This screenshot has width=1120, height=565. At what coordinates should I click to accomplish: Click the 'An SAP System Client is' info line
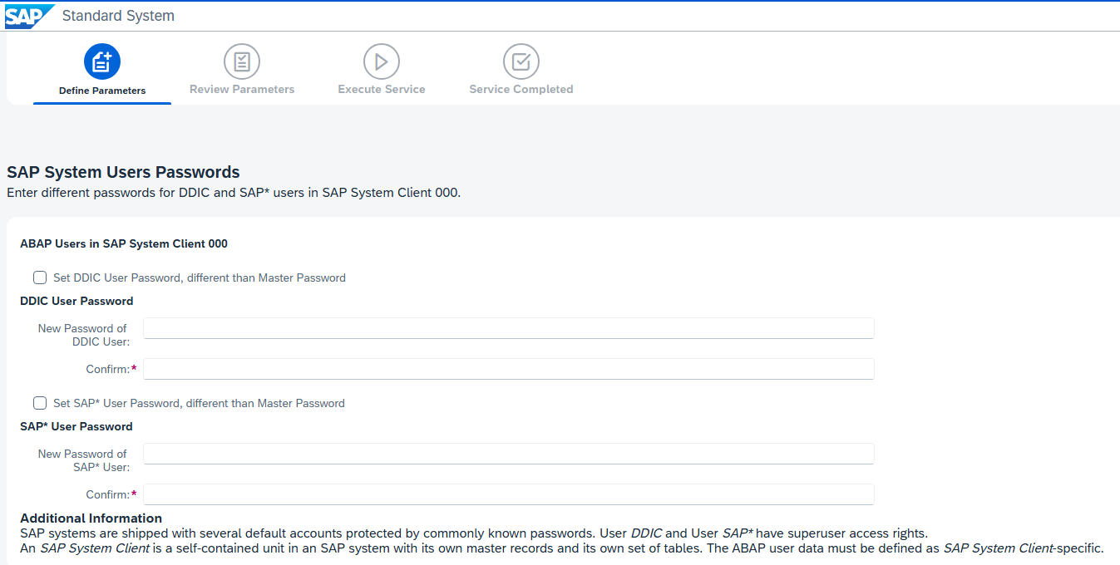tap(562, 548)
